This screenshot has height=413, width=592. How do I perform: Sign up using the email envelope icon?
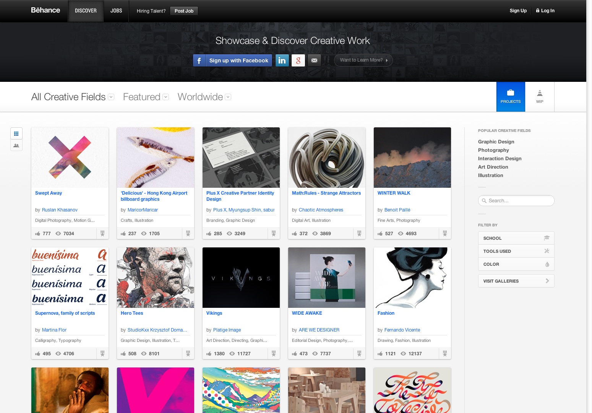pos(314,60)
